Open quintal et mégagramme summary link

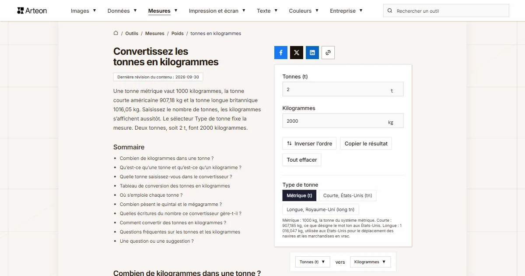[x=171, y=205]
